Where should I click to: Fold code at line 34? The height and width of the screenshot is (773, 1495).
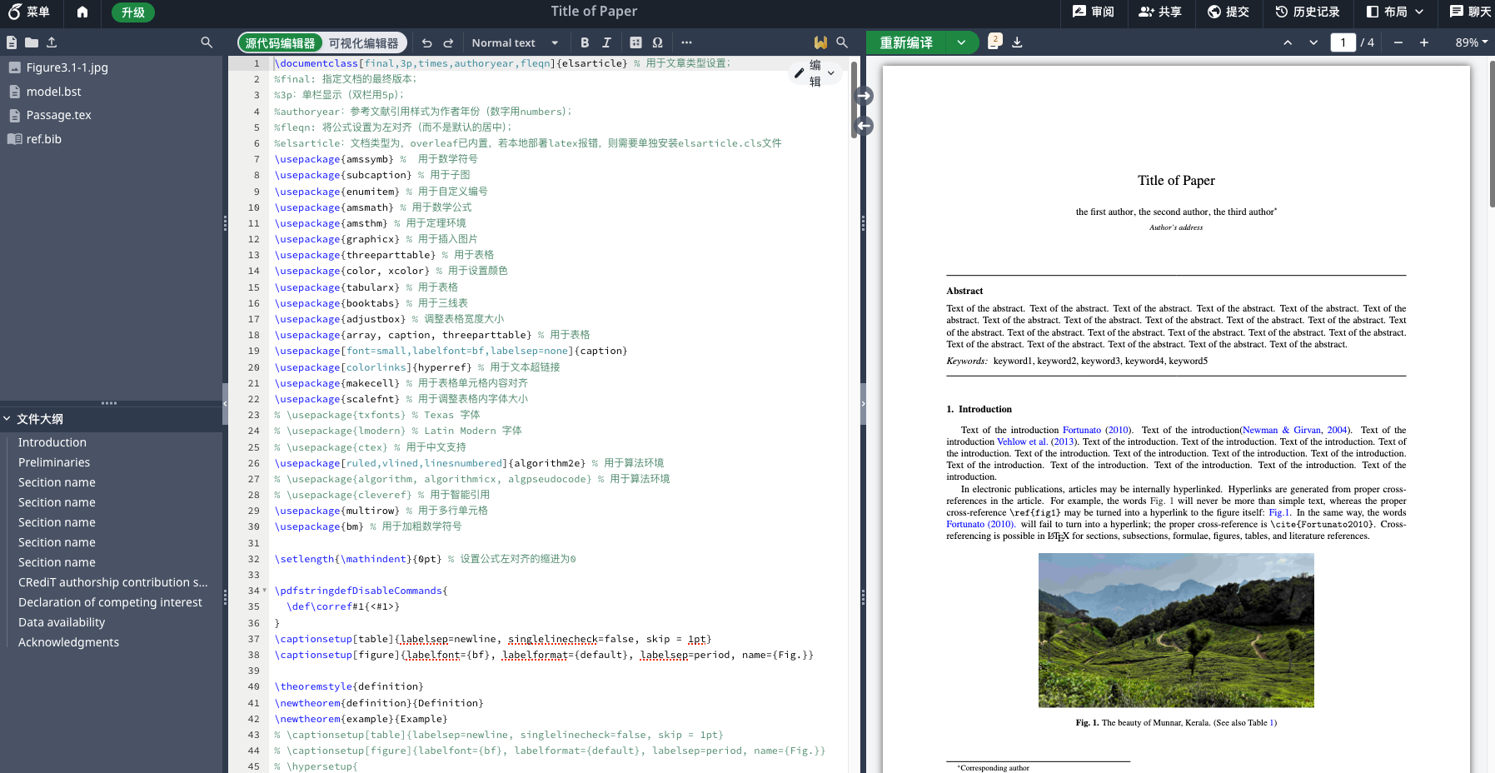coord(265,591)
